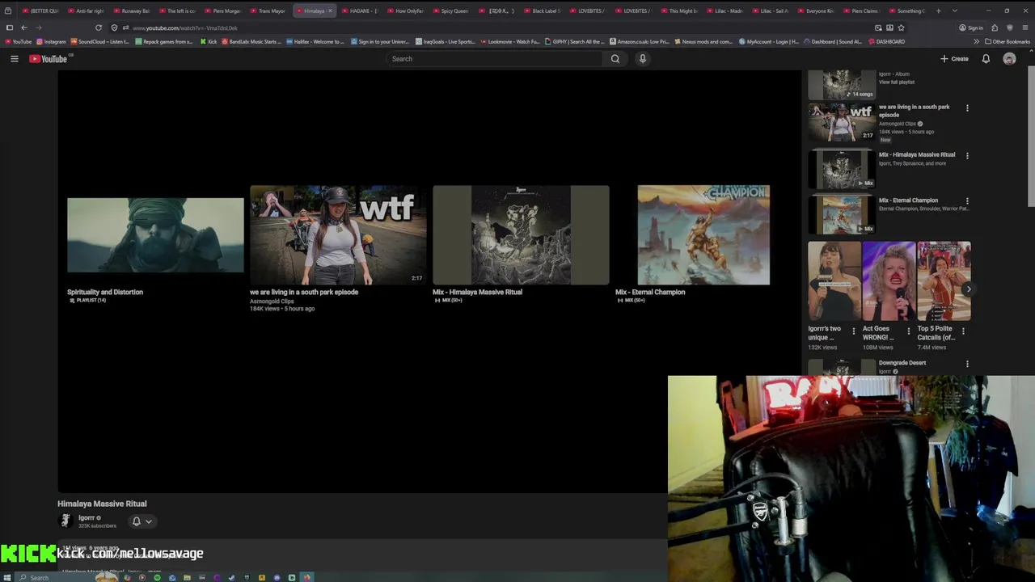Bookmark page with star icon
This screenshot has width=1035, height=582.
click(x=901, y=27)
